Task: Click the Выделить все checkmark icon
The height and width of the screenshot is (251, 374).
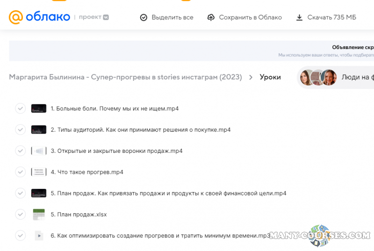Action: (144, 17)
